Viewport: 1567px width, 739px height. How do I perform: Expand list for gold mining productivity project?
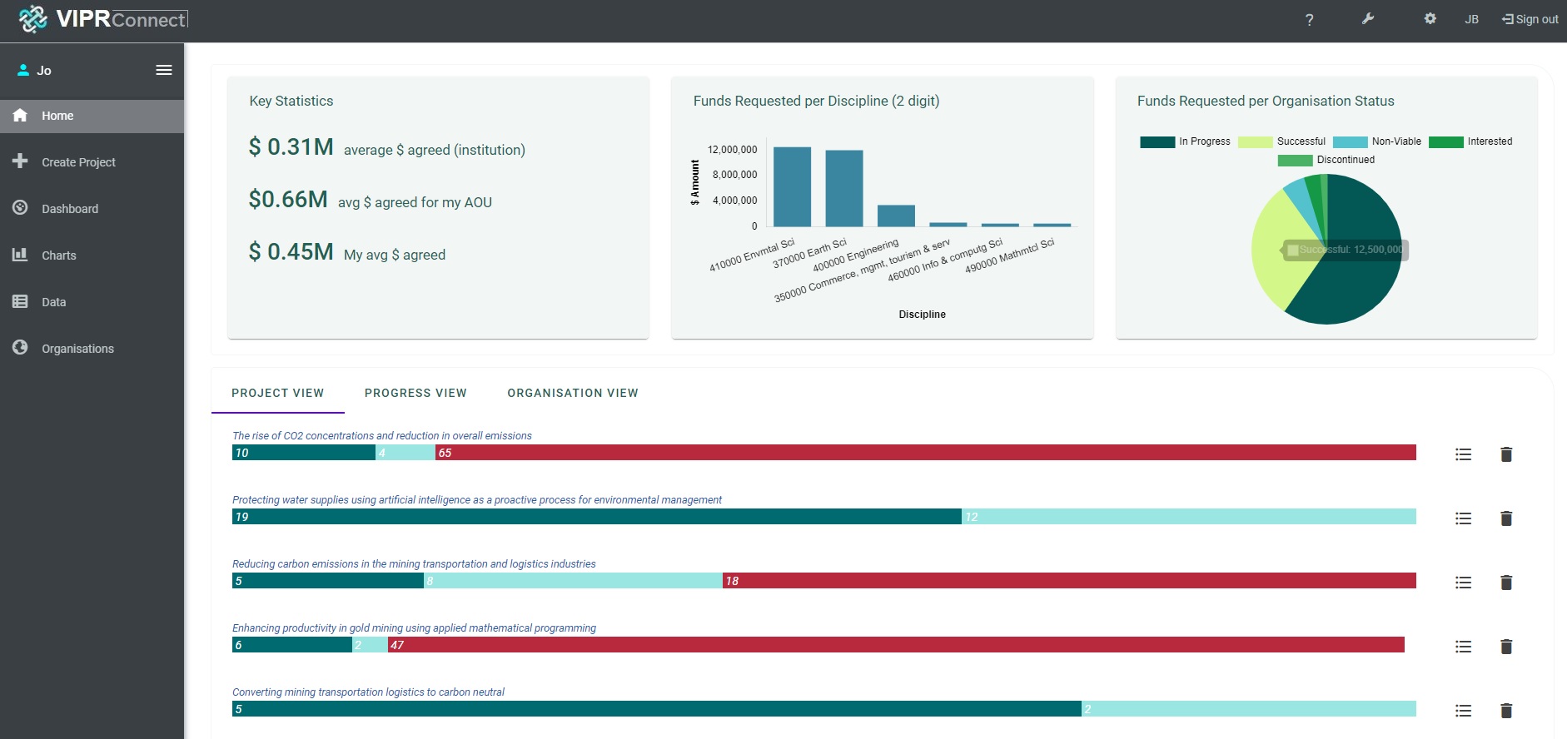pos(1463,647)
